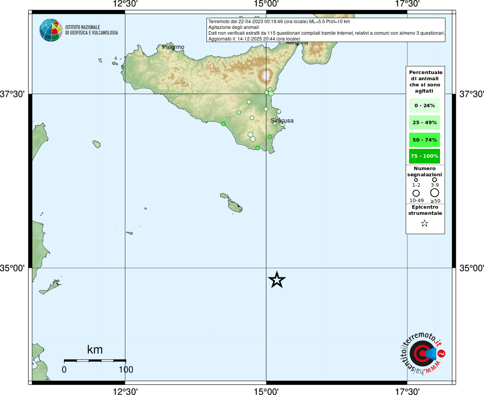Click the km scale bar

(95, 361)
